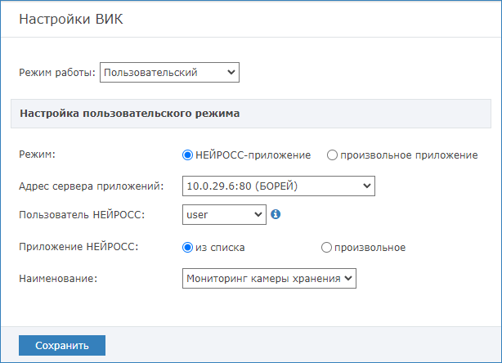502x363 pixels.
Task: Select the НЕЙРОСС-приложение radio button
Action: point(187,155)
